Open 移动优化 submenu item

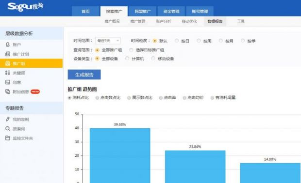click(x=189, y=21)
